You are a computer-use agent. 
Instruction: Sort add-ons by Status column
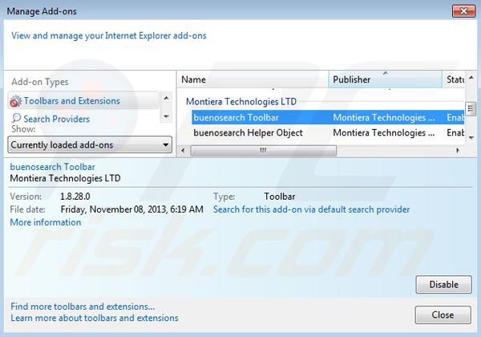pos(454,79)
